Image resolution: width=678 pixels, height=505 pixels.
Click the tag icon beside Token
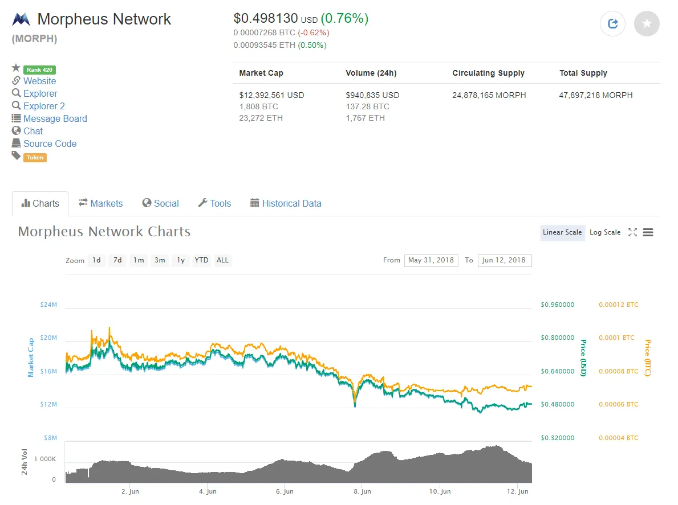click(x=16, y=156)
